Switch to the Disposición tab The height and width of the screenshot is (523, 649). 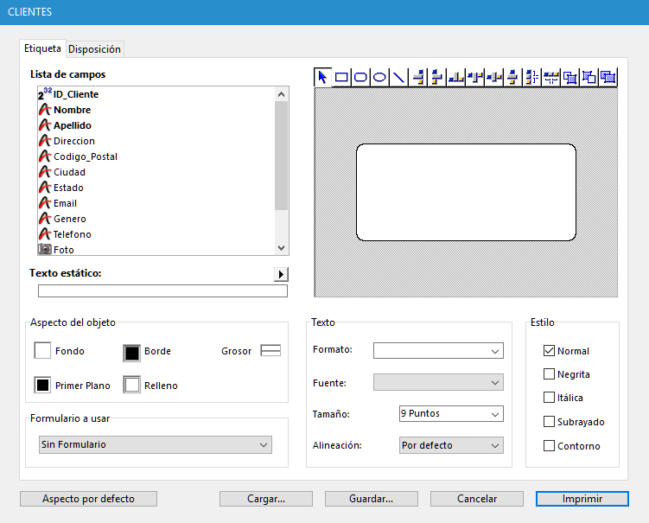[x=95, y=49]
